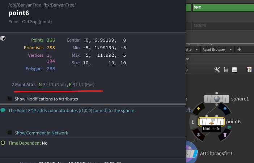Click the Points count 266
This screenshot has width=254, height=163.
(51, 40)
